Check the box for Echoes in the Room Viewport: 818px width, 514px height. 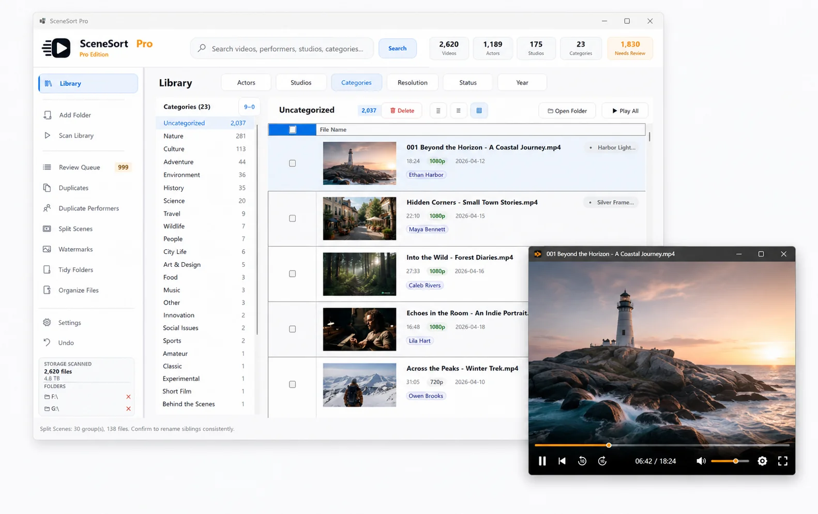click(x=293, y=329)
